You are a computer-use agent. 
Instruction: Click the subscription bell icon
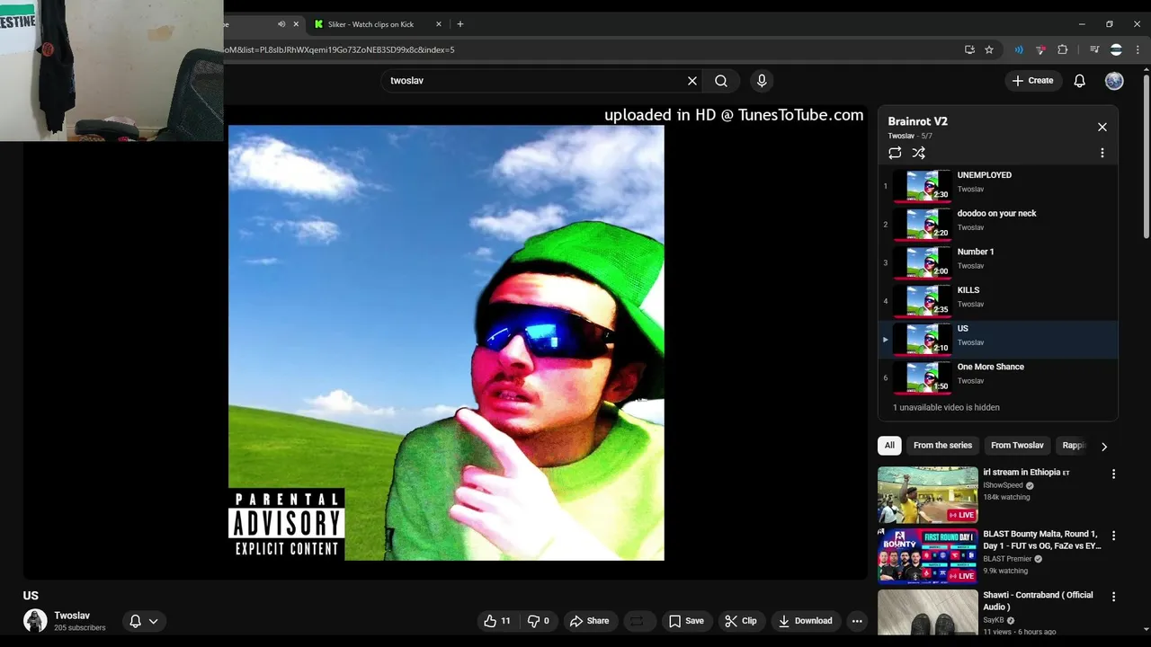135,621
